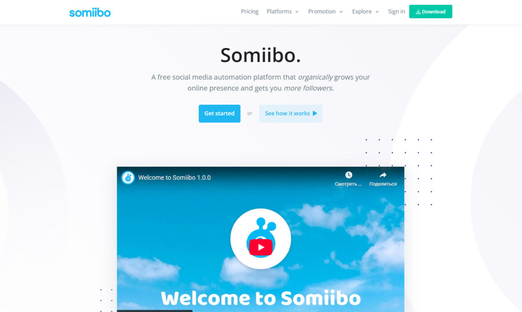Expand the Explore dropdown chevron
Screen dimensions: 522x312
pyautogui.click(x=377, y=12)
